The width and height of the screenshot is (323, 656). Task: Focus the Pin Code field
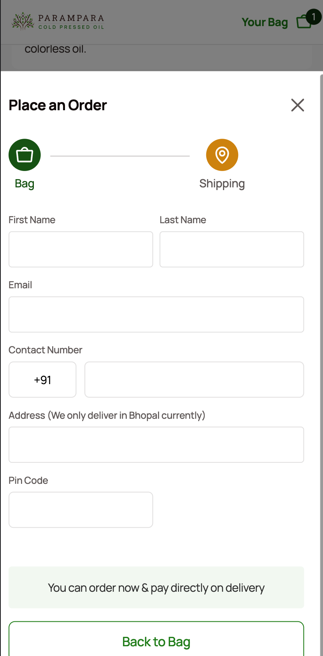(81, 510)
